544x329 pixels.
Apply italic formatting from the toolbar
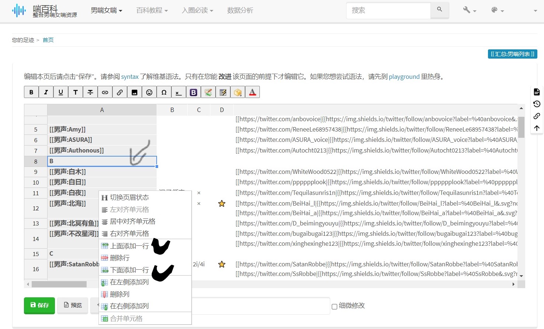click(46, 92)
